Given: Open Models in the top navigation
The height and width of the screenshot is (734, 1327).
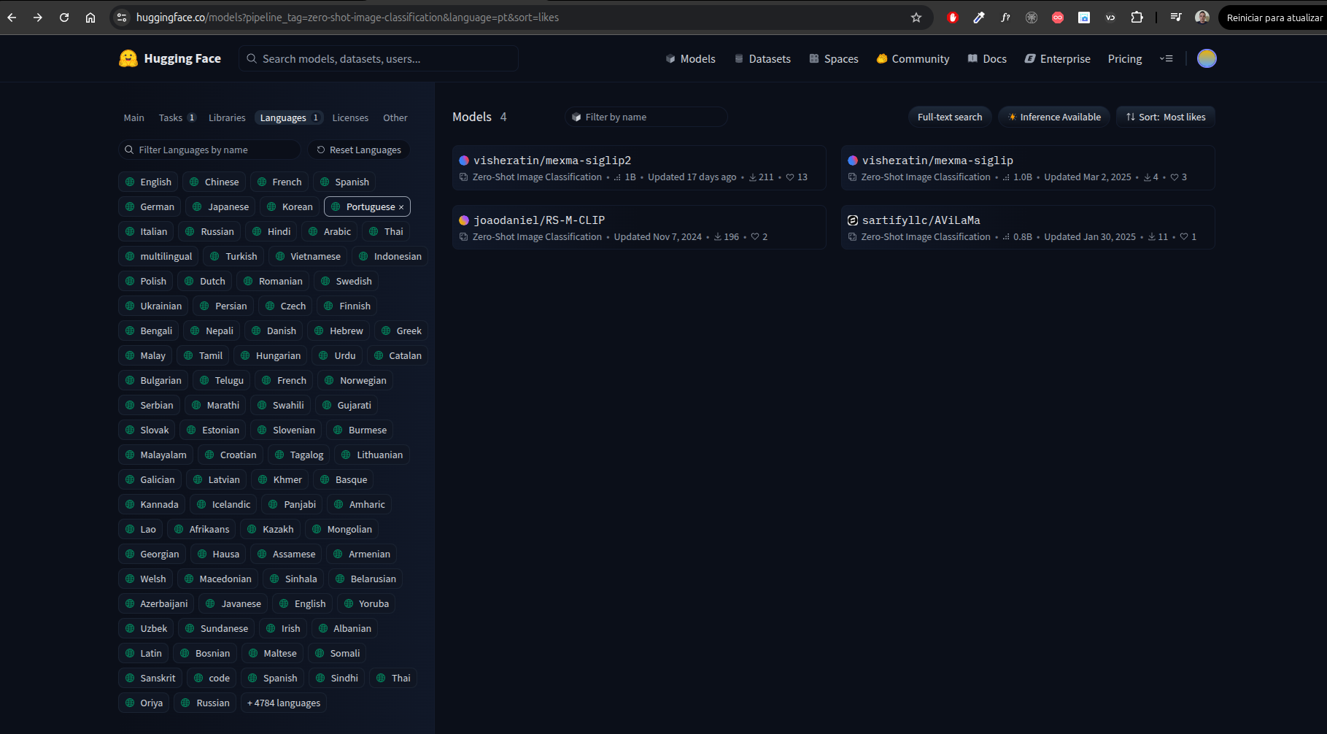Looking at the screenshot, I should (x=690, y=59).
